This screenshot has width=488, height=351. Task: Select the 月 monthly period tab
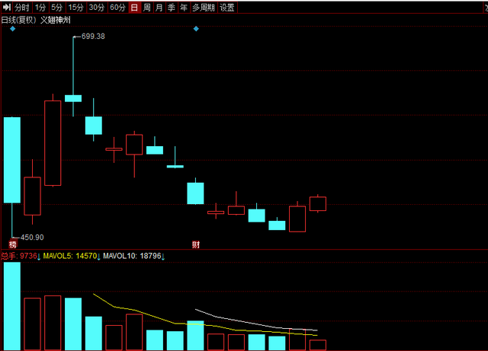(x=159, y=8)
